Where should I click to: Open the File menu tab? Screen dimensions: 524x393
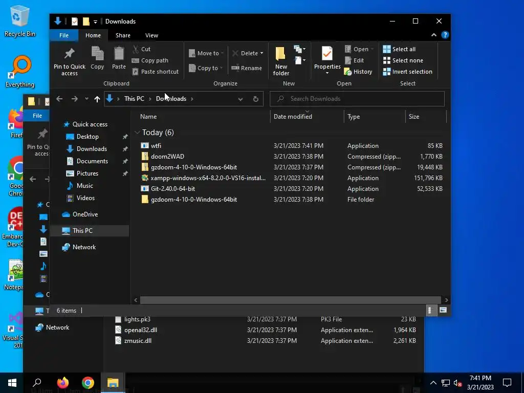click(64, 35)
